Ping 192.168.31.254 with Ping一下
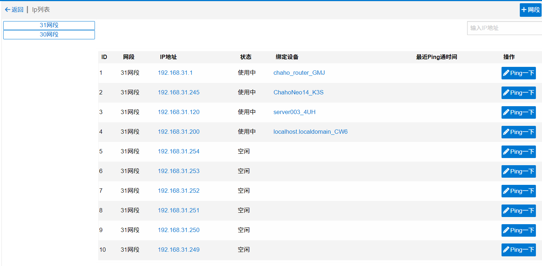The image size is (542, 266). tap(518, 152)
